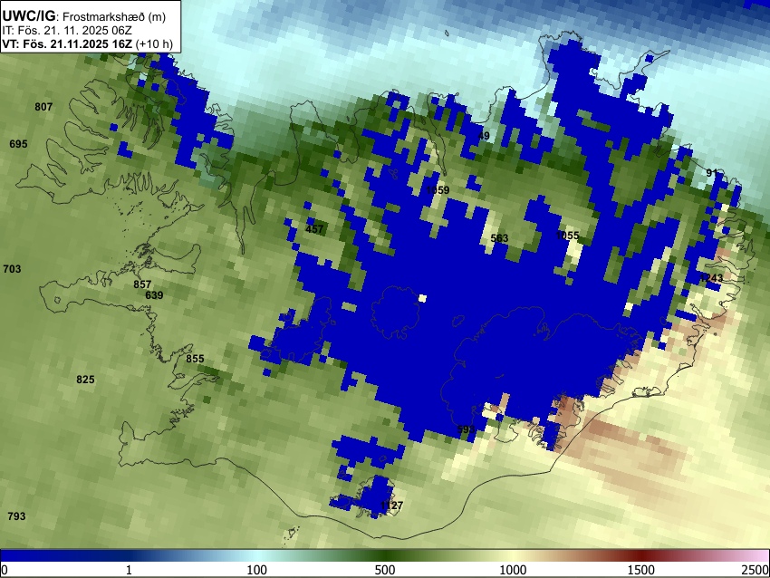Click the color scale tick label 100
The width and height of the screenshot is (770, 578).
point(257,570)
